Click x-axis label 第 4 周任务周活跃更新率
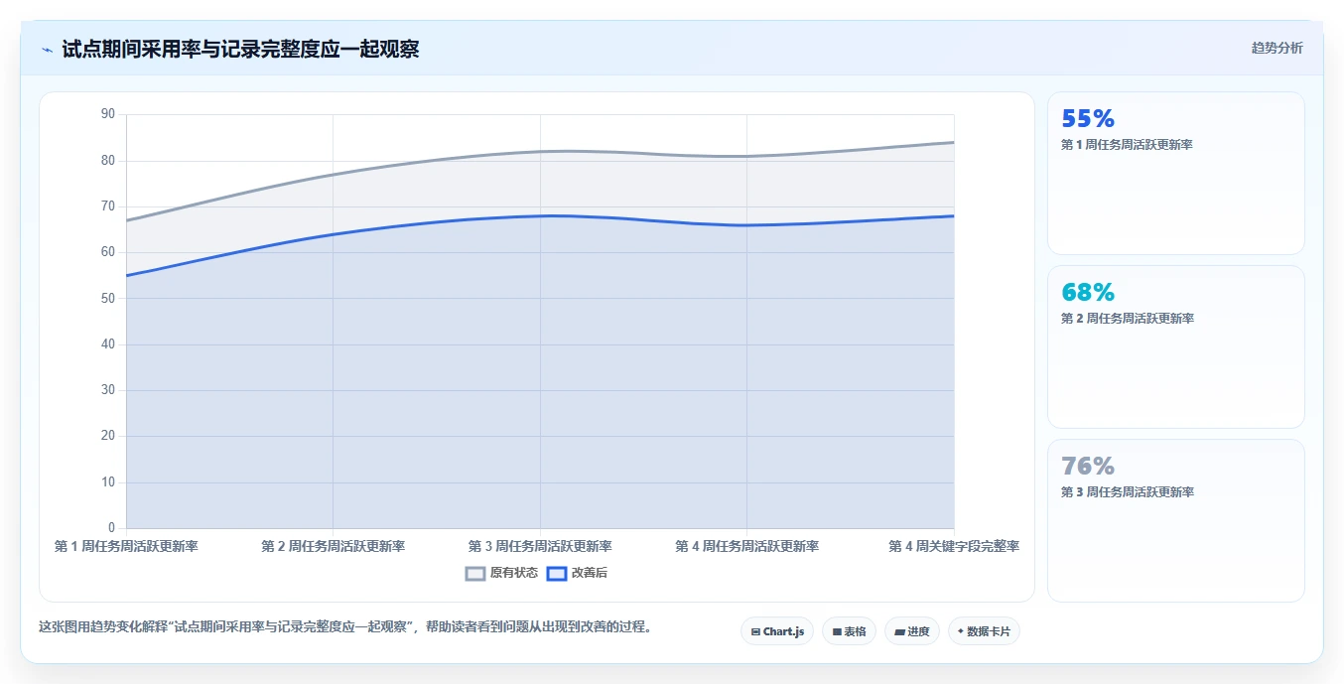 [x=746, y=546]
